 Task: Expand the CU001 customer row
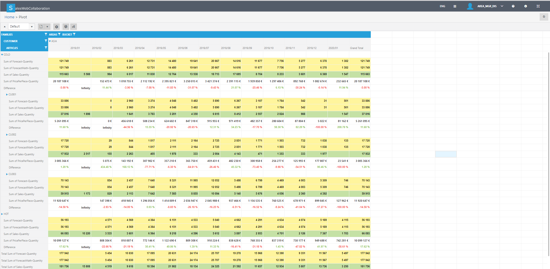[7, 94]
